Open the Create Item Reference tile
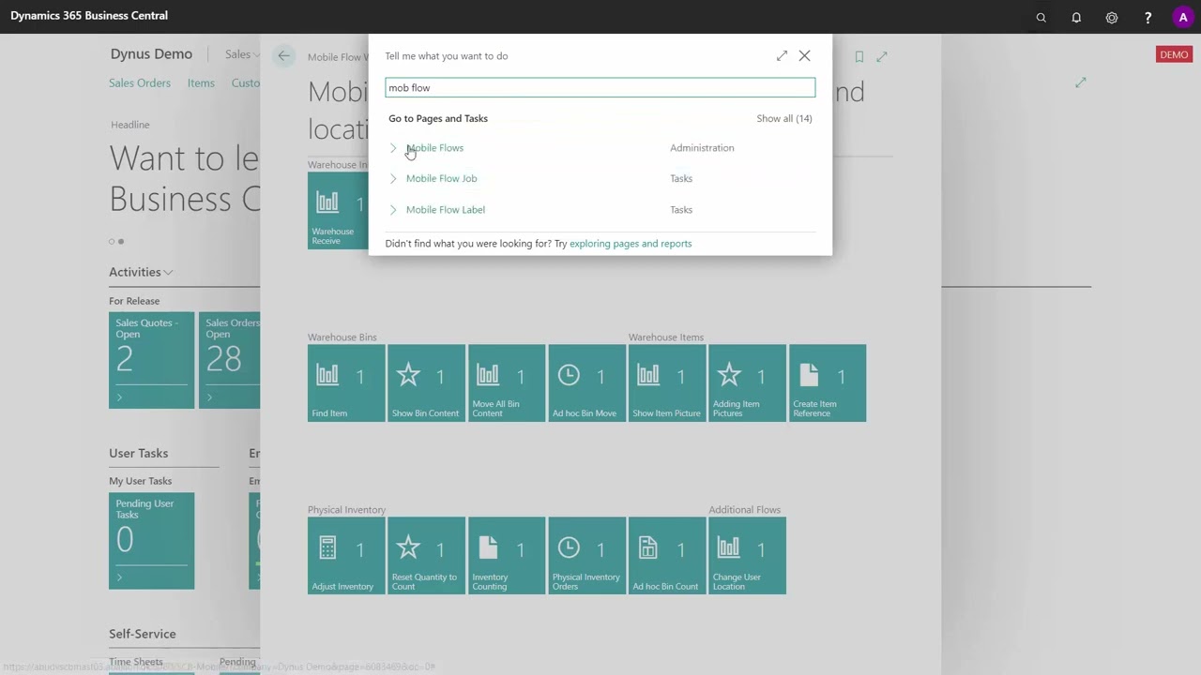Image resolution: width=1201 pixels, height=675 pixels. [x=828, y=382]
